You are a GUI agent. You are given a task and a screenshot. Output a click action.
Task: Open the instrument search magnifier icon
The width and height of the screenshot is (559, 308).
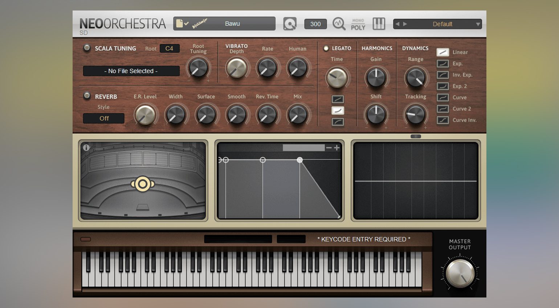tap(290, 24)
